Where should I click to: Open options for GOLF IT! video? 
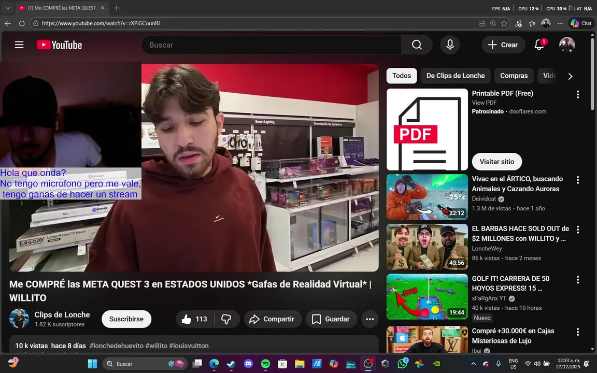(578, 280)
